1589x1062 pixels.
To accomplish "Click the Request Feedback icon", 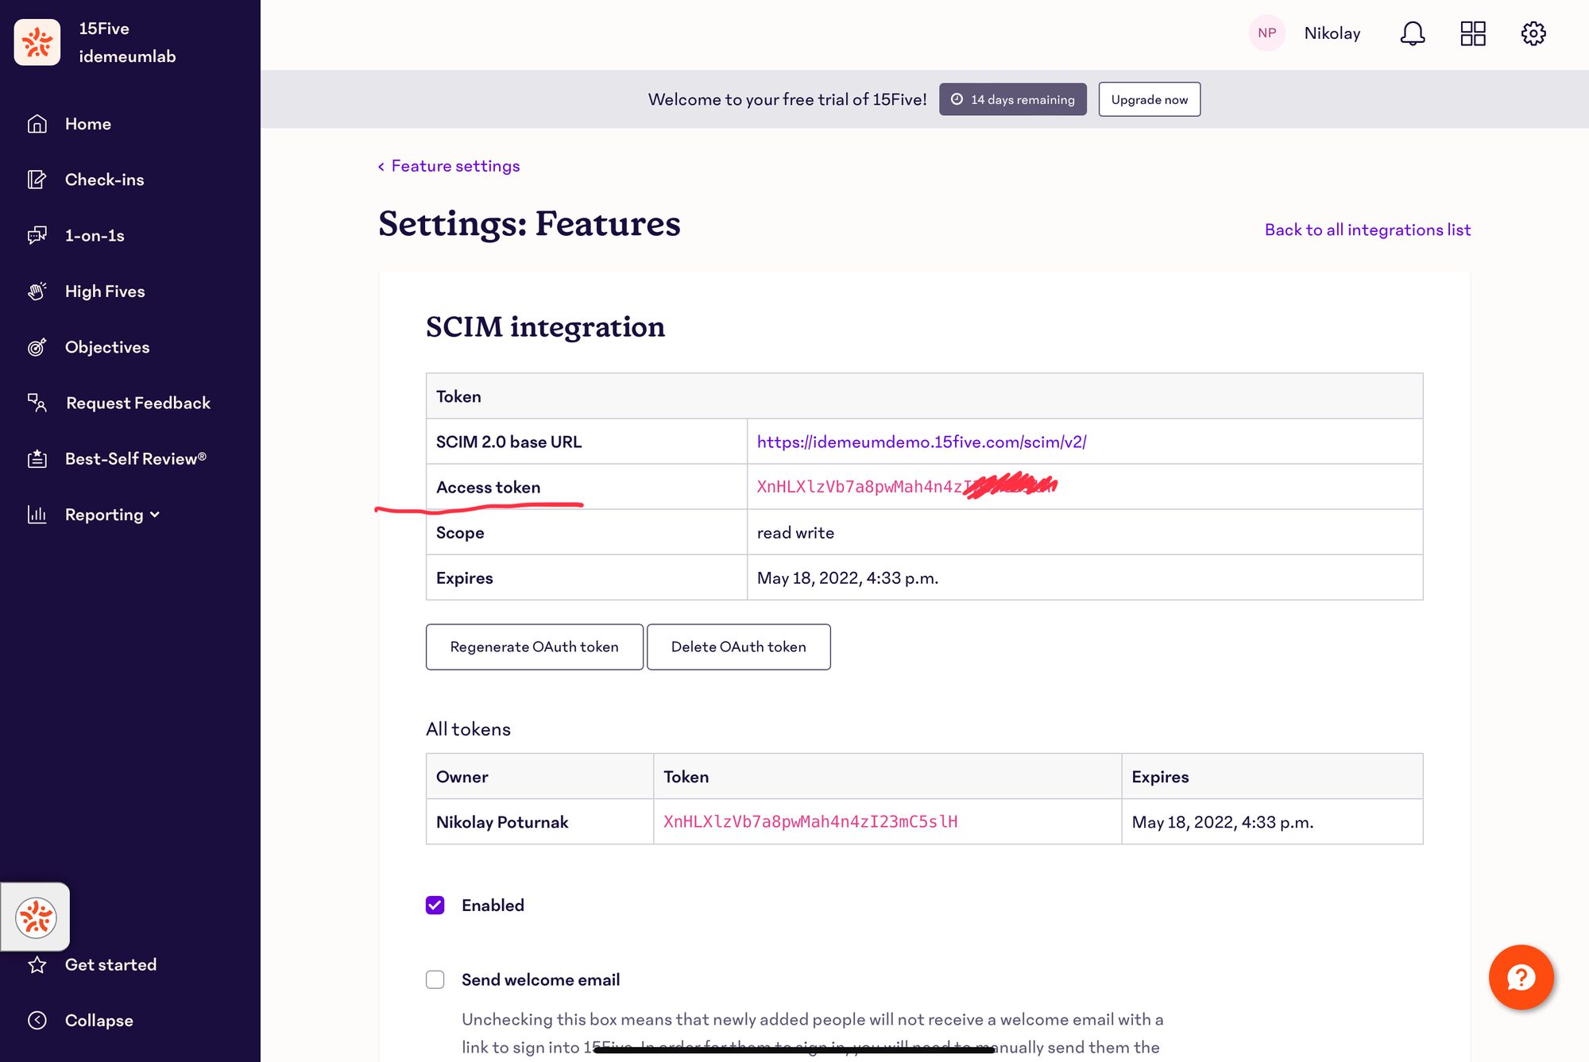I will click(37, 403).
